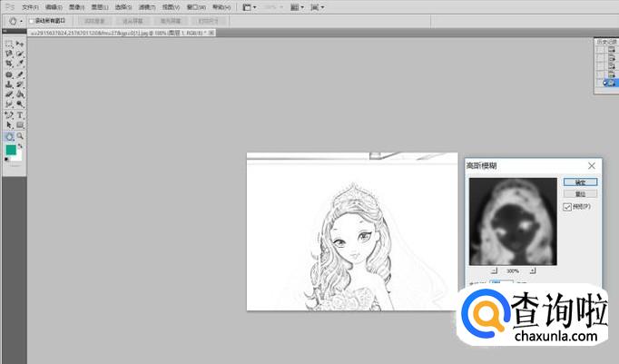Image resolution: width=619 pixels, height=364 pixels.
Task: Enable the scroll all windows checkbox
Action: tap(32, 20)
